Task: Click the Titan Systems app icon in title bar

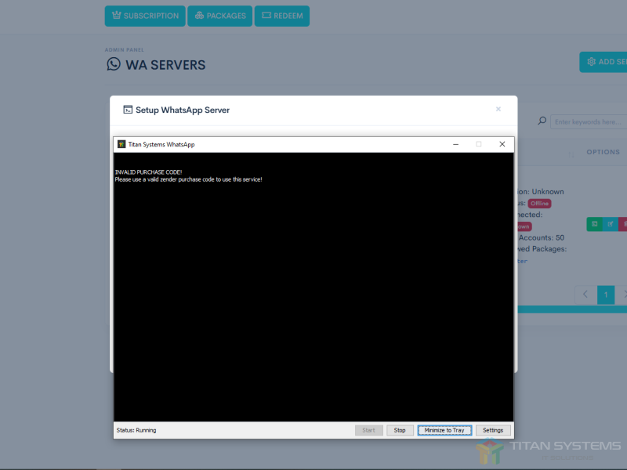Action: pos(121,144)
